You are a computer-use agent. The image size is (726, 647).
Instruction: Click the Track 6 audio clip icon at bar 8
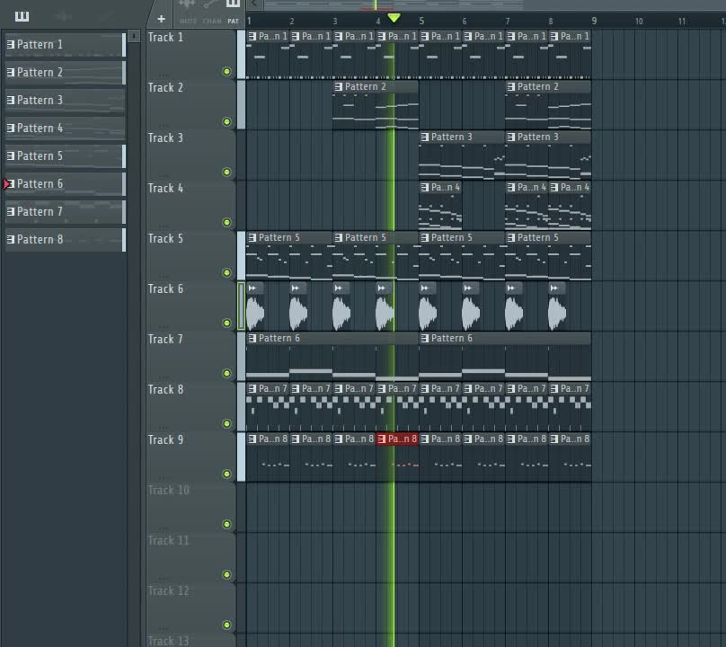[x=553, y=288]
